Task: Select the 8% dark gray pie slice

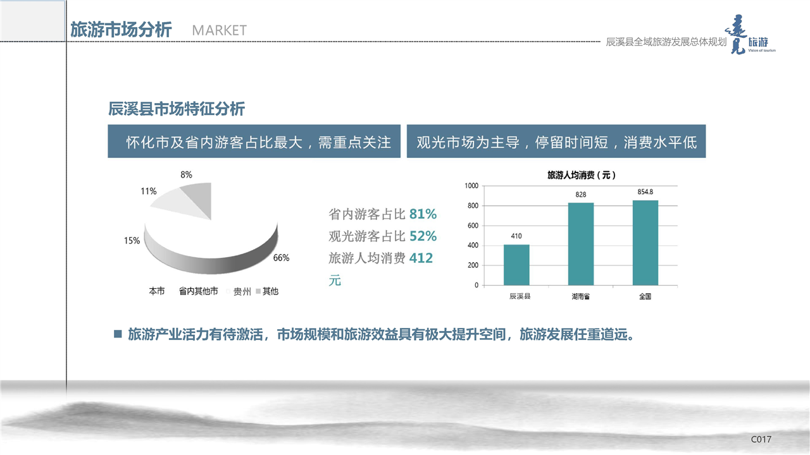Action: tap(200, 199)
